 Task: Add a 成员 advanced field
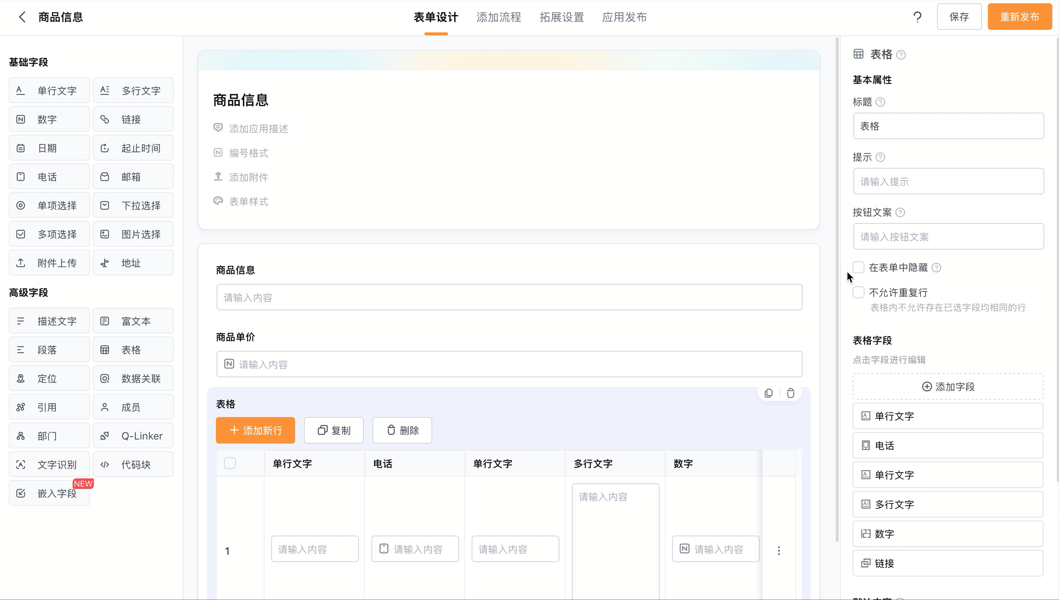pyautogui.click(x=133, y=407)
